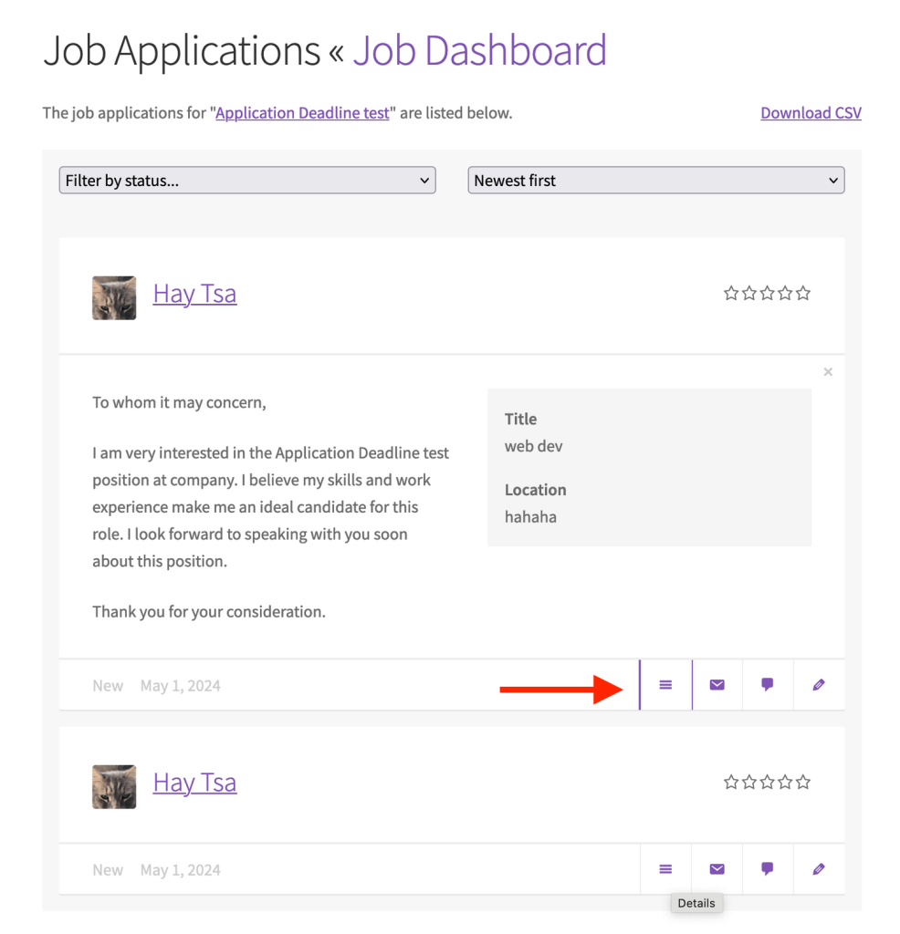The width and height of the screenshot is (900, 934).
Task: Click the Email icon on the second application
Action: point(717,869)
